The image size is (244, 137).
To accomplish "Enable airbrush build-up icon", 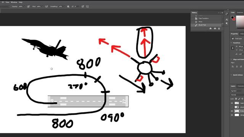I will pyautogui.click(x=47, y=6).
